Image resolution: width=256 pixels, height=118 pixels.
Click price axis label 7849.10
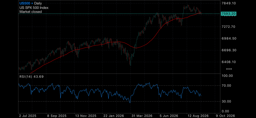(229, 3)
